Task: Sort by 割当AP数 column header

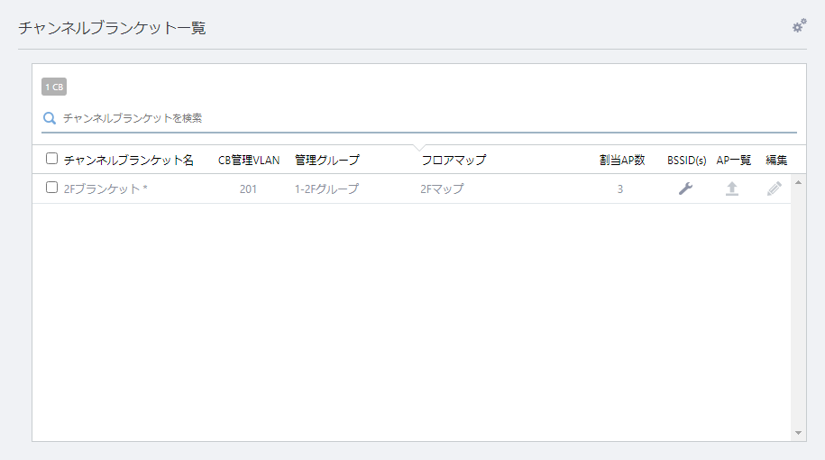Action: coord(622,160)
